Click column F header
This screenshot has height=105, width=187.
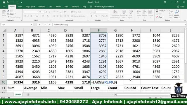(x=99, y=30)
